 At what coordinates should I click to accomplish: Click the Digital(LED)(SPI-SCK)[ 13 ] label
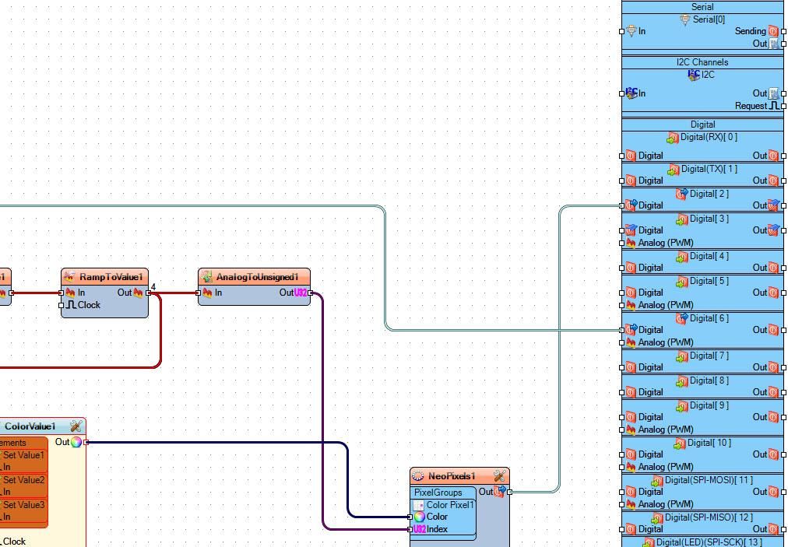pyautogui.click(x=709, y=542)
